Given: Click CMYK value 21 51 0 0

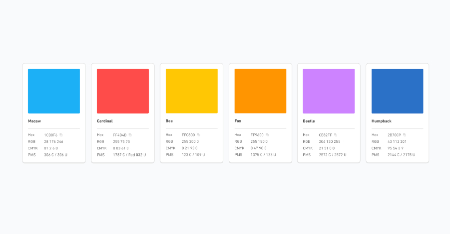Looking at the screenshot, I should pyautogui.click(x=327, y=148).
